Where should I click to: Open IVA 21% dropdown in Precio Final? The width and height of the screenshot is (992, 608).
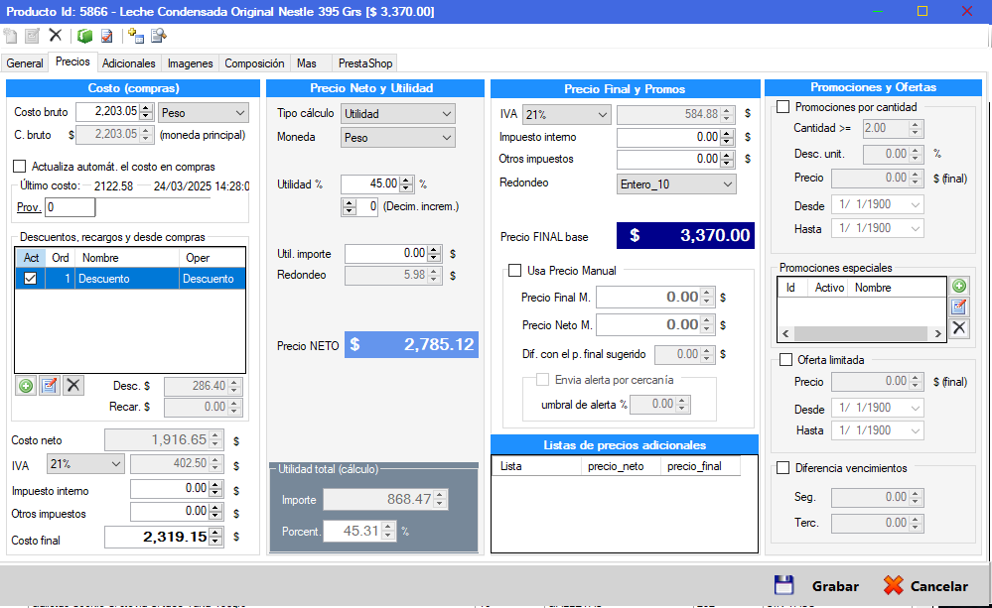(566, 114)
